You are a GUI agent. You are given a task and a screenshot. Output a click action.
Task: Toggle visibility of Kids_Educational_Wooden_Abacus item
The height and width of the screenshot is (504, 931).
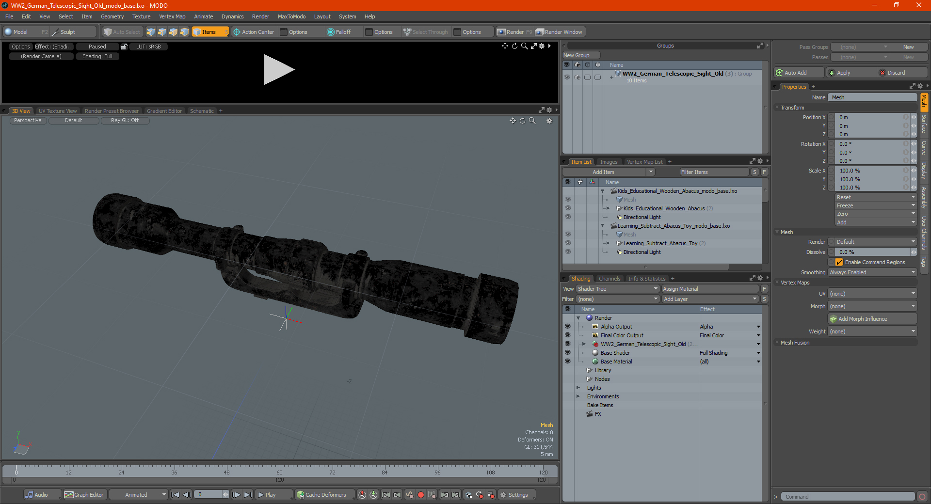568,208
